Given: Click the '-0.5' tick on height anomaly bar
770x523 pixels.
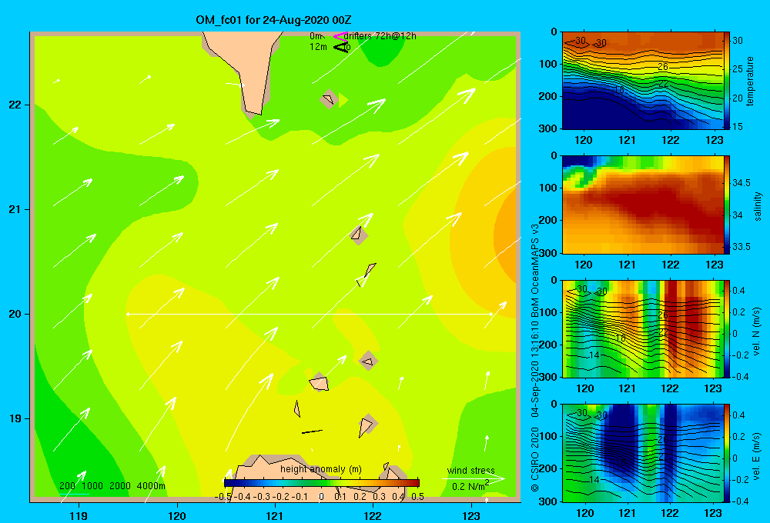Looking at the screenshot, I should coord(223,497).
